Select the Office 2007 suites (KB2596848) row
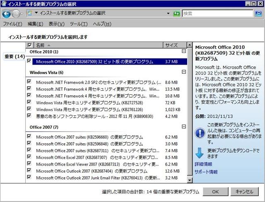 coord(110,144)
